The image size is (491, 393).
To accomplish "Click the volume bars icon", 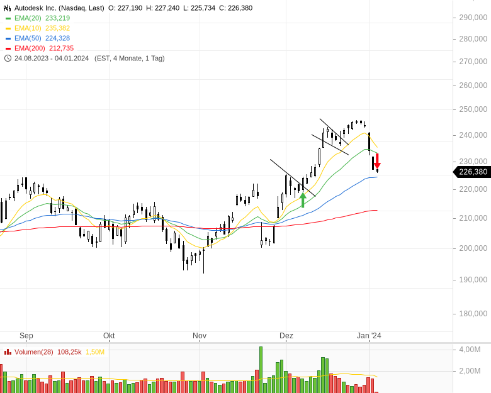I will (x=8, y=352).
